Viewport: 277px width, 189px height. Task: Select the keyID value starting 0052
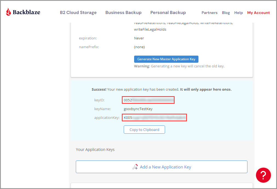point(148,100)
